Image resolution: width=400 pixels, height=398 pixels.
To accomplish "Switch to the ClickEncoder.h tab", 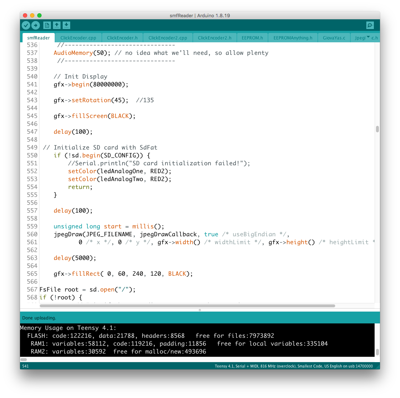I will [x=122, y=38].
